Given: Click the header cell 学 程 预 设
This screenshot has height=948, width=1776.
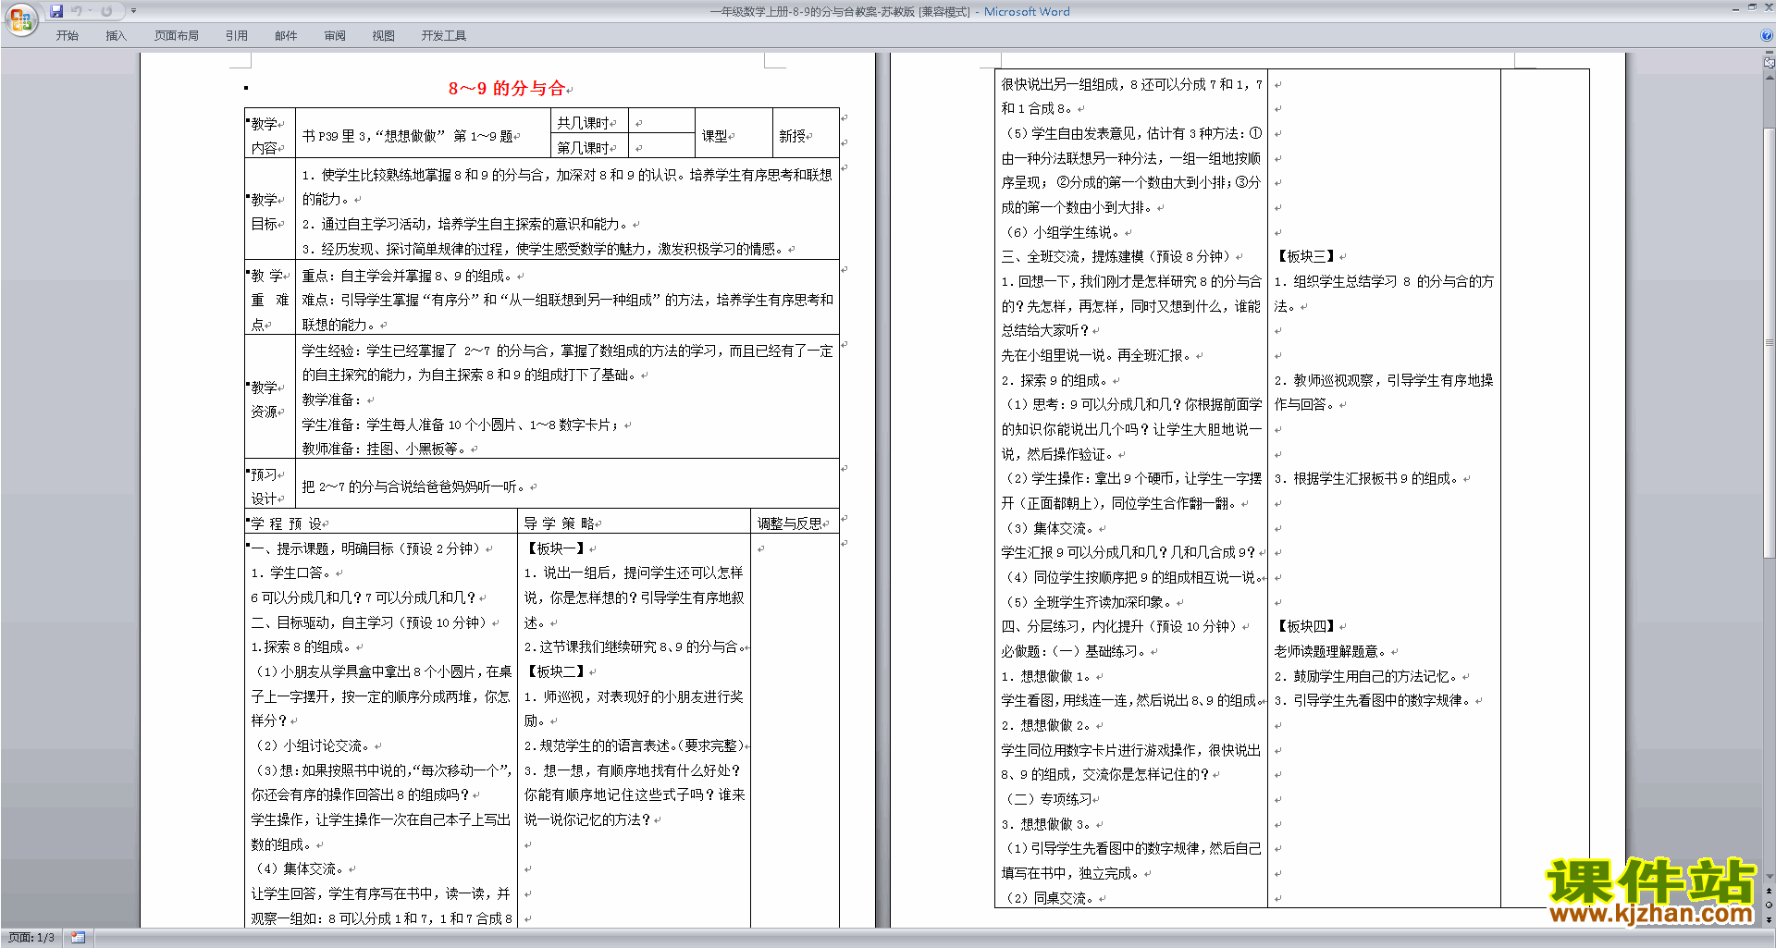Looking at the screenshot, I should [x=287, y=523].
